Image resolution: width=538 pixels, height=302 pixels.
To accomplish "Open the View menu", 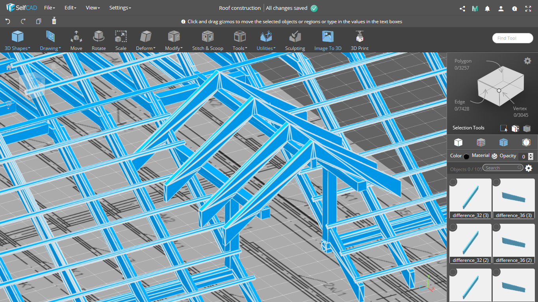I will coord(93,8).
